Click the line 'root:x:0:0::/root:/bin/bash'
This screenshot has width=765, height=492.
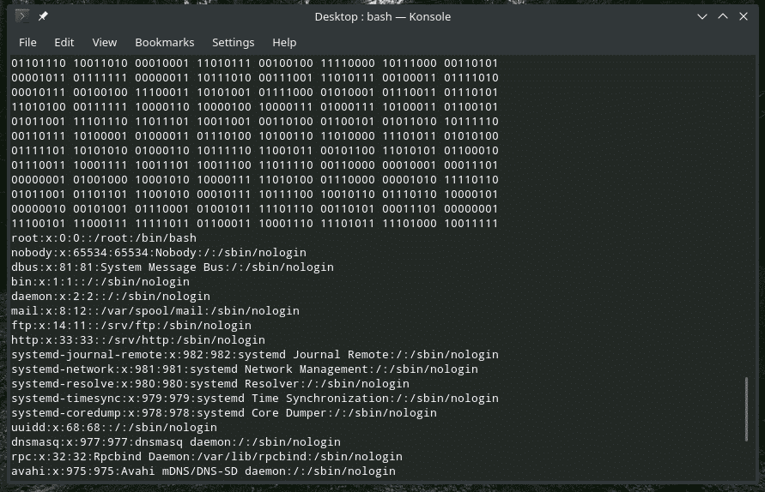point(103,237)
